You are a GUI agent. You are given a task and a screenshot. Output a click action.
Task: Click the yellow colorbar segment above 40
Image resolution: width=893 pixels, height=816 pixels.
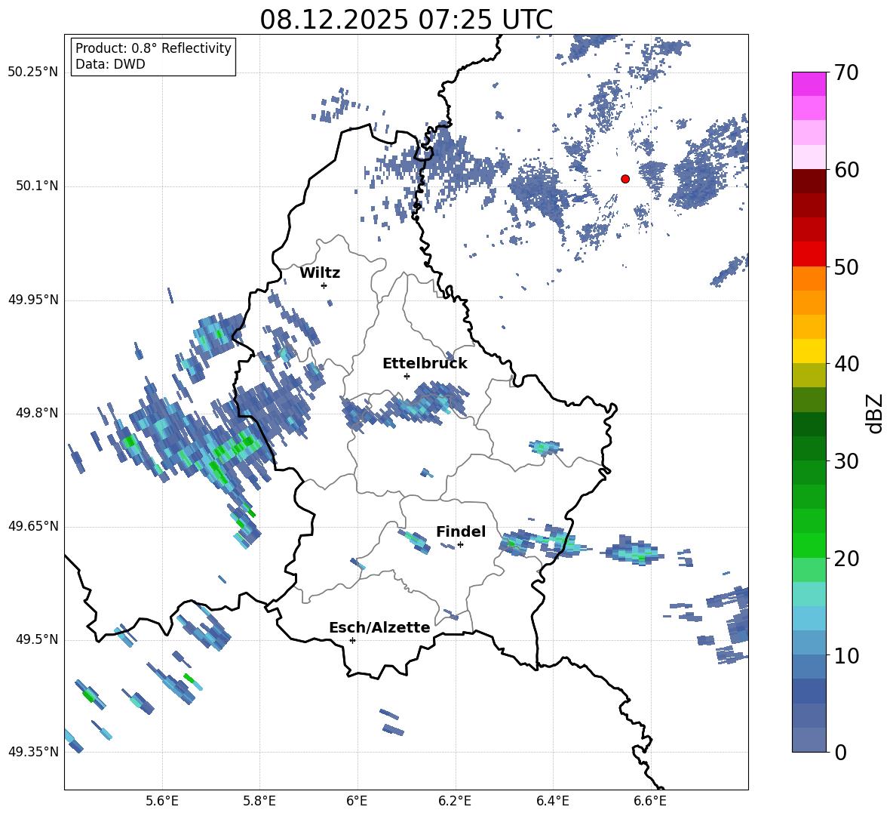(x=809, y=351)
